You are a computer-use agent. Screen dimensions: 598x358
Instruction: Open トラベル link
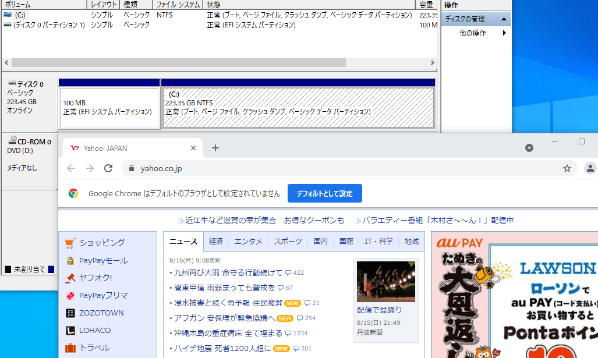(94, 348)
